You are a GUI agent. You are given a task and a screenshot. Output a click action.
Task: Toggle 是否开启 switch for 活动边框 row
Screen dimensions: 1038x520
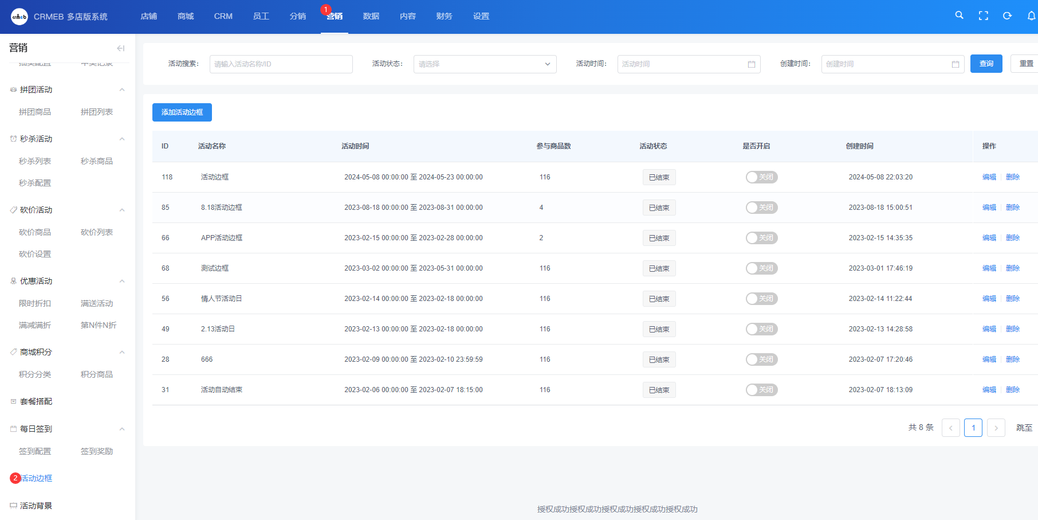[x=761, y=177]
